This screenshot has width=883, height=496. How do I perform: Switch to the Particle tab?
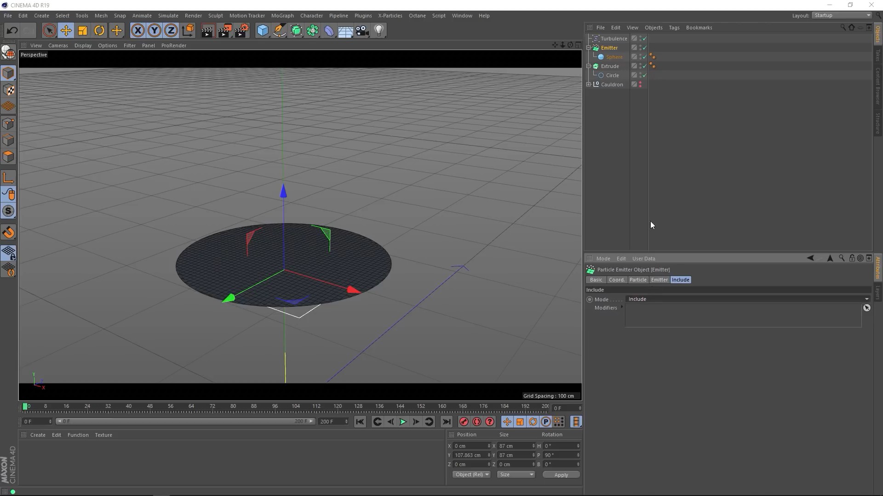click(638, 280)
